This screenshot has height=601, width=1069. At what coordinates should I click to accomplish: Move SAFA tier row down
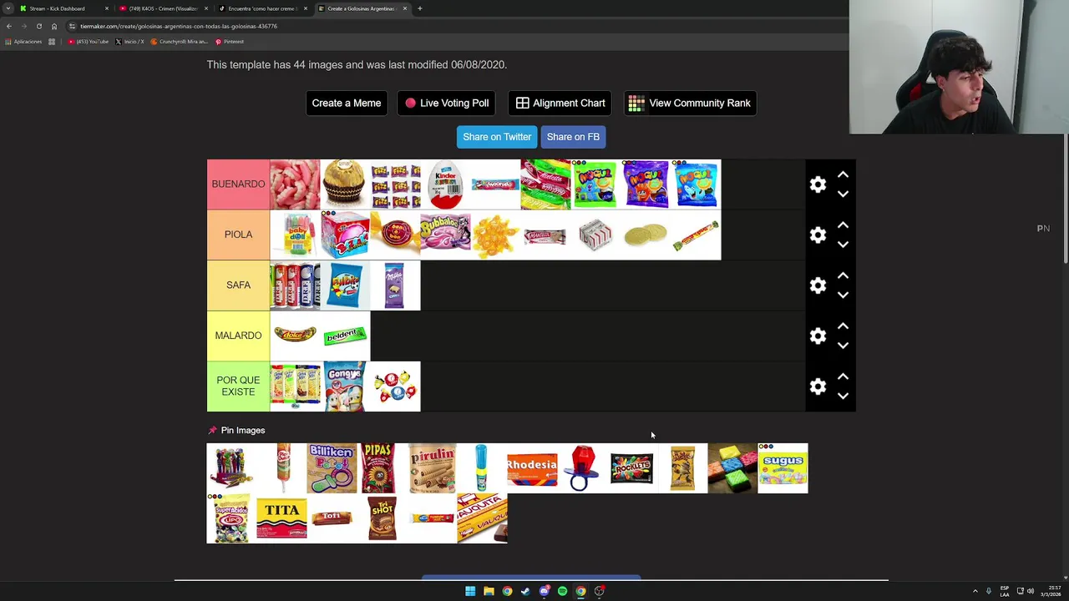click(843, 295)
